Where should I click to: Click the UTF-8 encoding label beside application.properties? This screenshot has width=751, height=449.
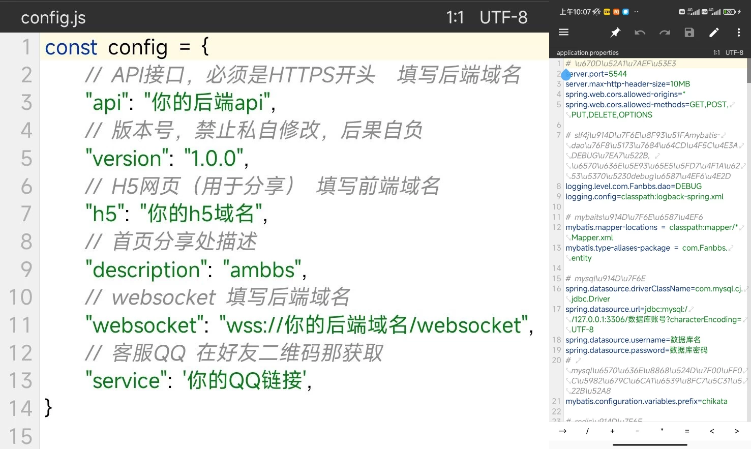pos(734,52)
